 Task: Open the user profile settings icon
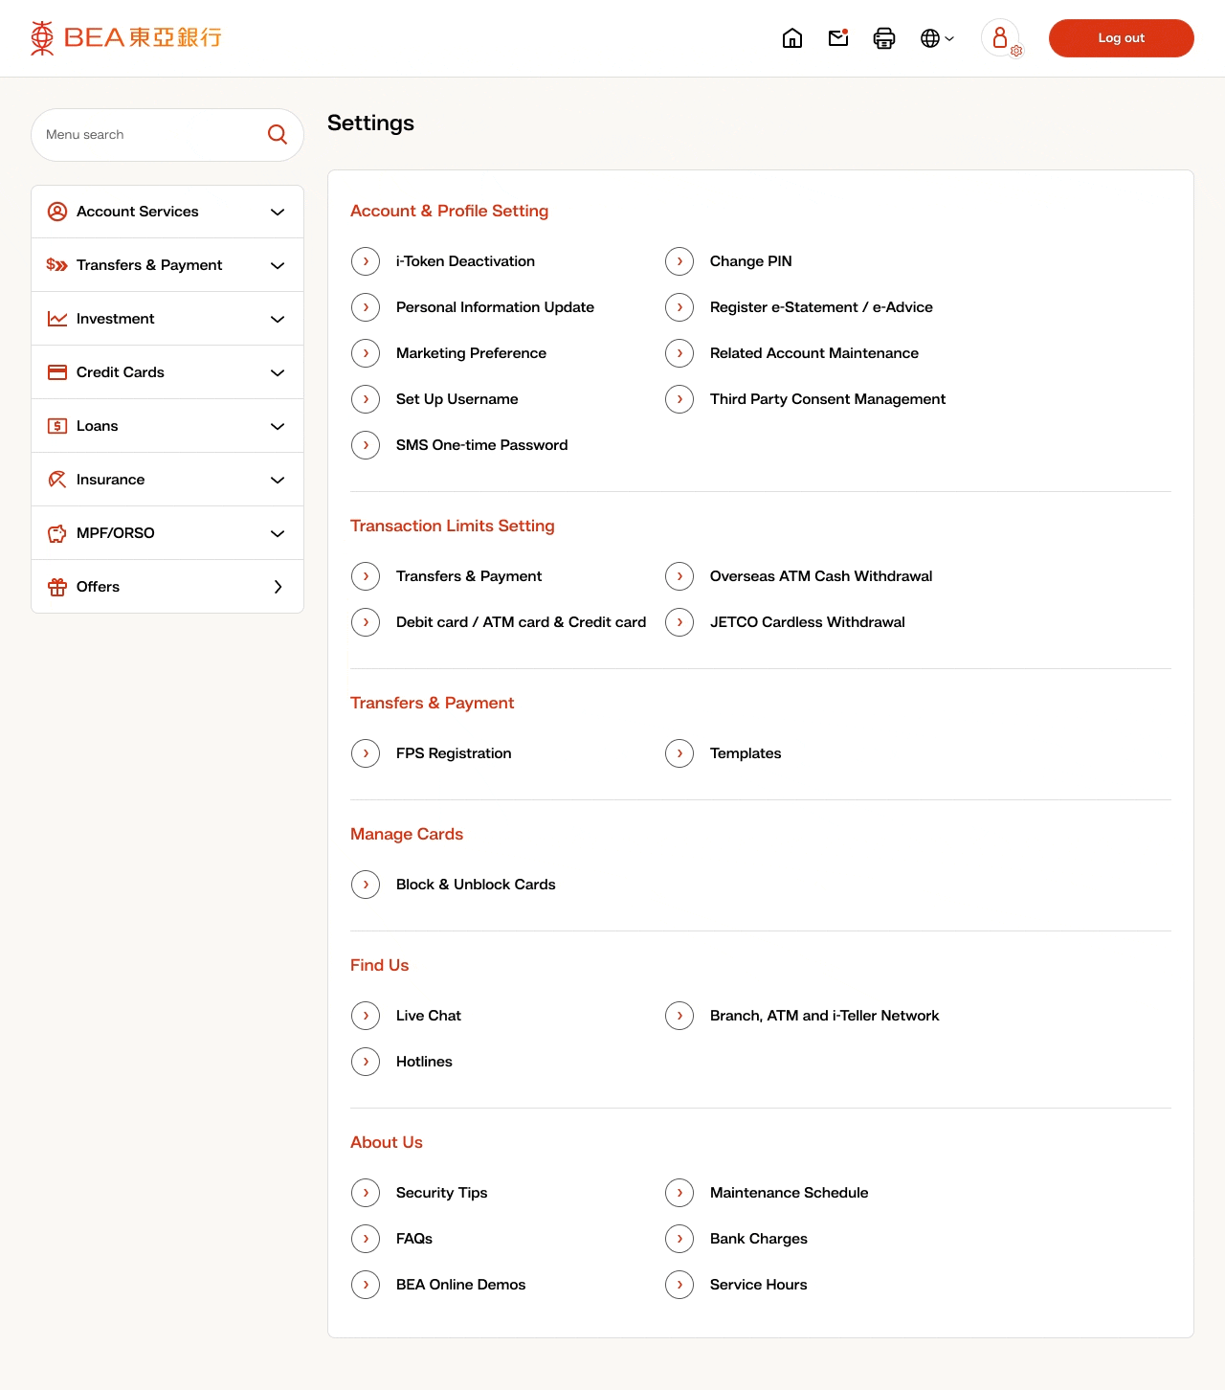(x=1001, y=38)
